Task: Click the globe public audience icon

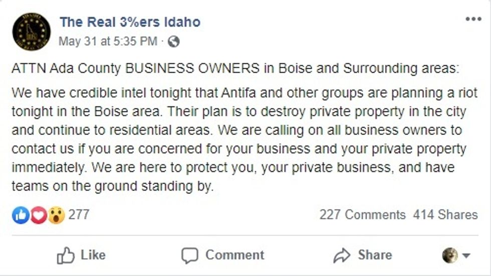Action: [x=173, y=42]
